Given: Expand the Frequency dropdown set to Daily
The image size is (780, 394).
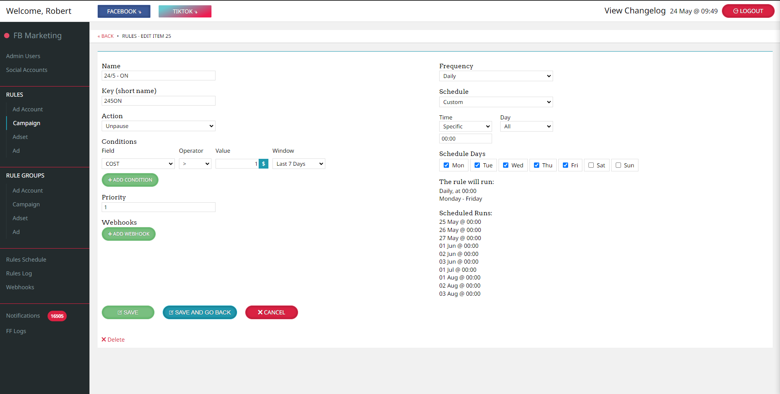Looking at the screenshot, I should tap(496, 76).
